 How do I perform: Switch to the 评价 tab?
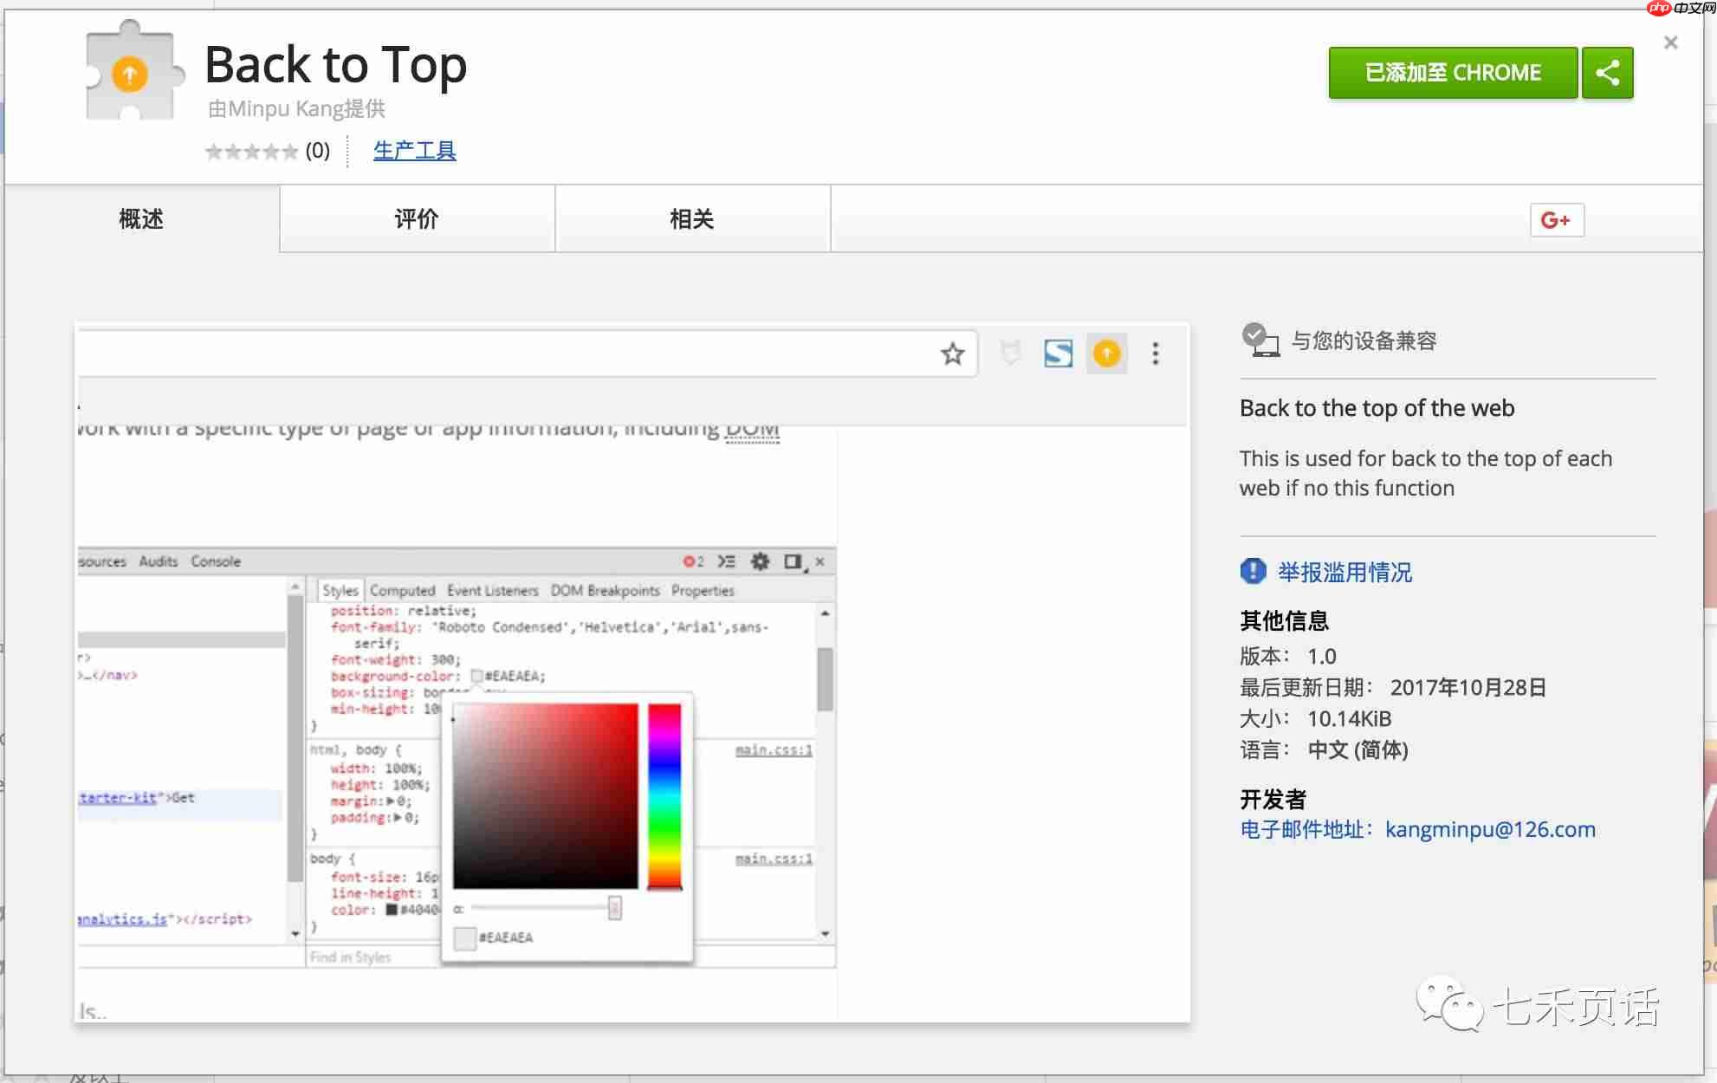pyautogui.click(x=417, y=219)
